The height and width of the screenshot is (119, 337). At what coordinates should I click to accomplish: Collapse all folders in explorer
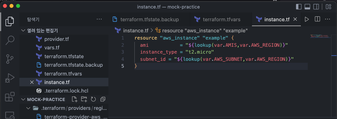[103, 99]
